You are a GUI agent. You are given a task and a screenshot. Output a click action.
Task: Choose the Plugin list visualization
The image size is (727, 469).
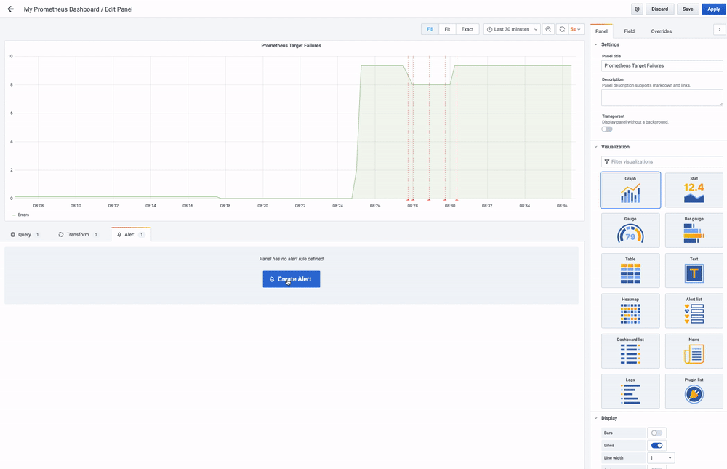(694, 391)
